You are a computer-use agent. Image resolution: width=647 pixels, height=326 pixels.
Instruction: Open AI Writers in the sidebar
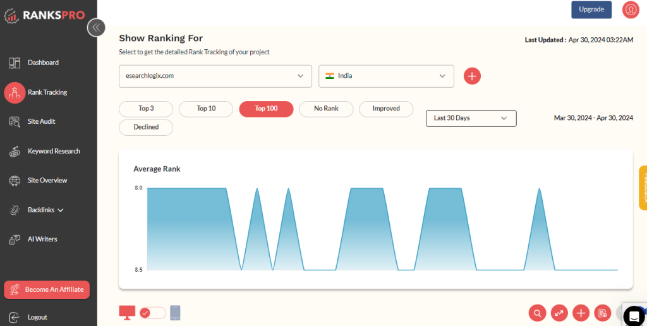click(42, 239)
